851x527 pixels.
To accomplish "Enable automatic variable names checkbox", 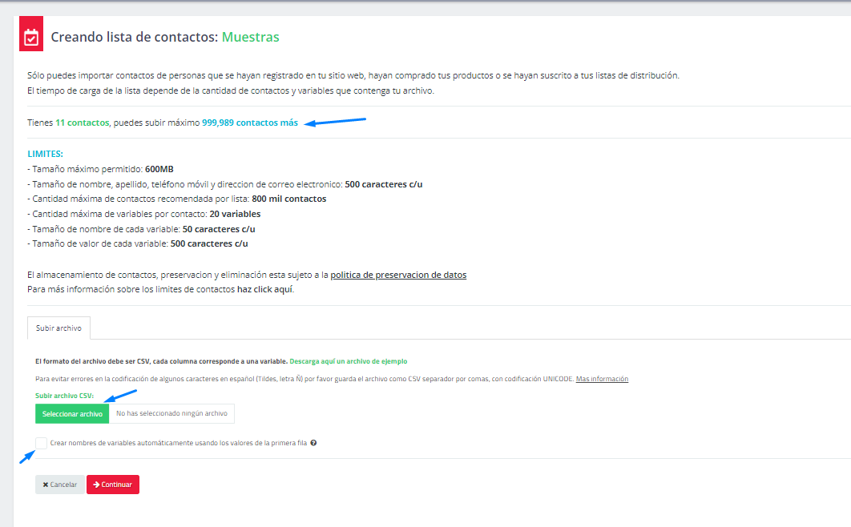I will (41, 443).
